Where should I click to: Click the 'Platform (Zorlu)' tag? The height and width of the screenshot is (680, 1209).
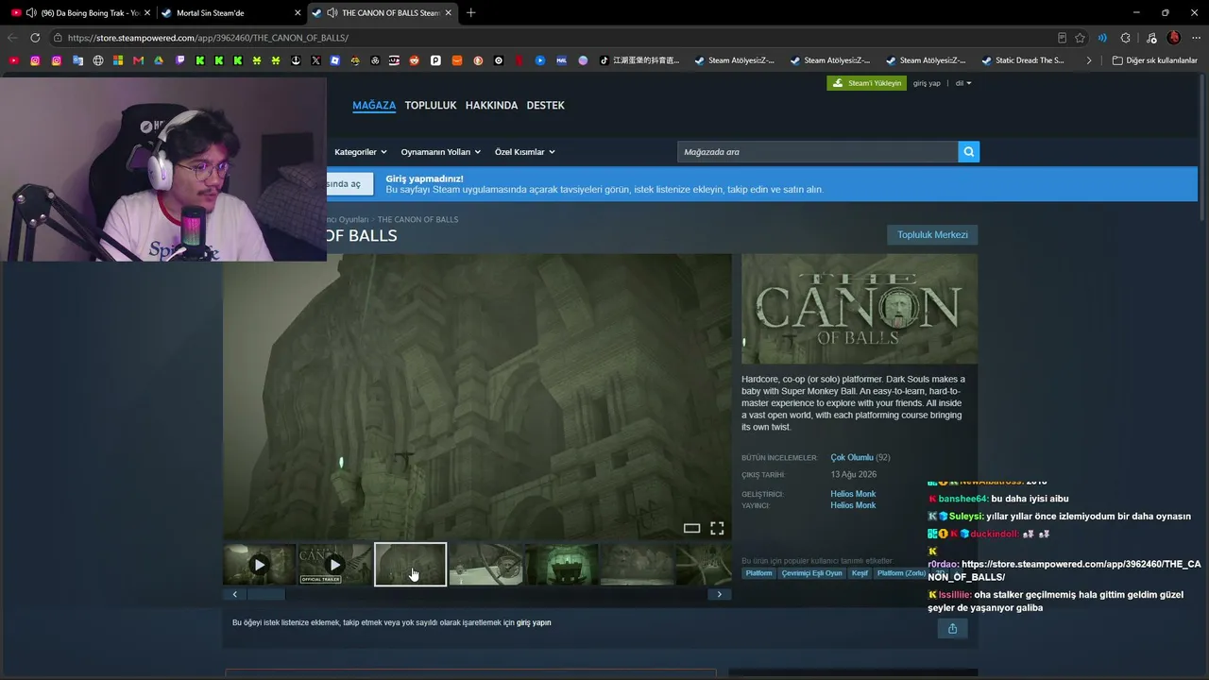click(901, 573)
